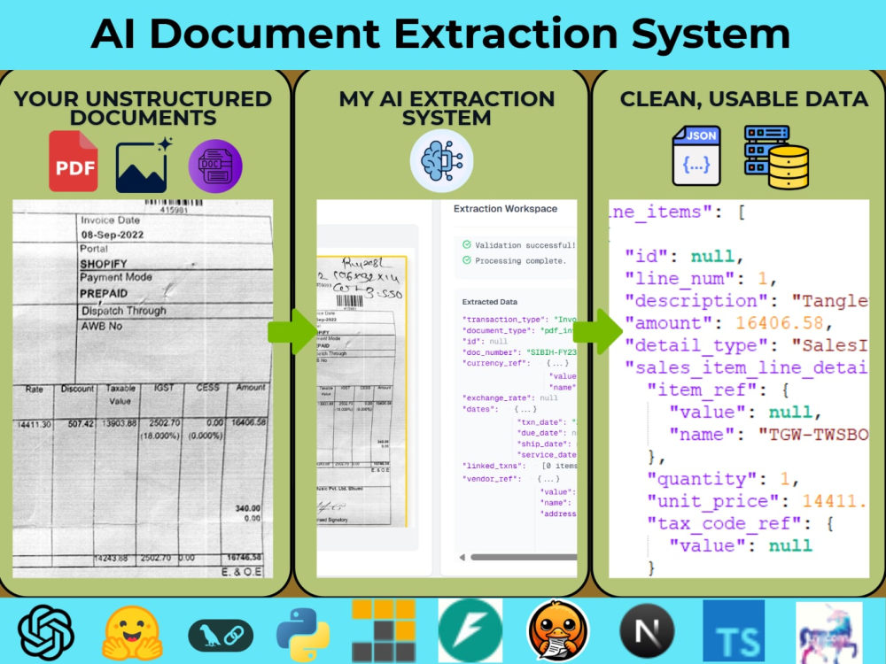This screenshot has width=886, height=664.
Task: Click the "id": null line in JSON
Action: coord(683,257)
